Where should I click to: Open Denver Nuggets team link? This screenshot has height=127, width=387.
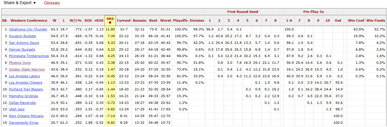[22, 49]
